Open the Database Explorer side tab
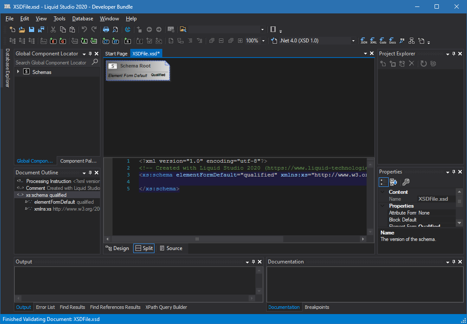467x324 pixels. click(7, 68)
